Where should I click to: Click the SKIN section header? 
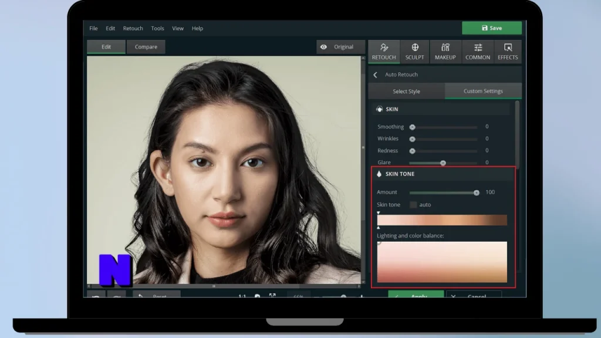coord(441,109)
